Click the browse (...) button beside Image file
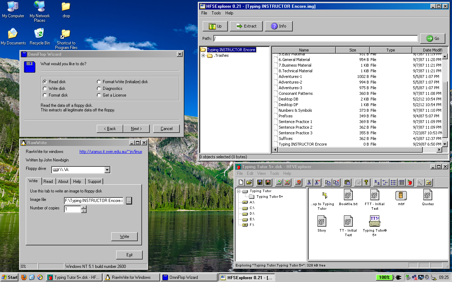452x282 pixels. (x=129, y=201)
